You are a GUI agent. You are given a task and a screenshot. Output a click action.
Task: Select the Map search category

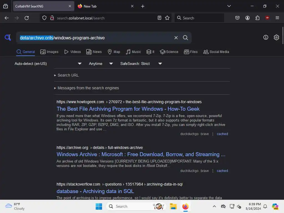point(114,52)
